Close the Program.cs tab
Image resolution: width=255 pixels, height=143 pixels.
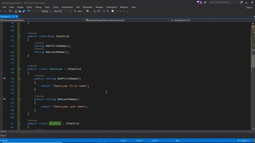[x=16, y=17]
